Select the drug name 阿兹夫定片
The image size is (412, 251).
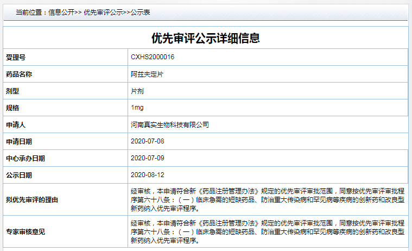point(147,74)
